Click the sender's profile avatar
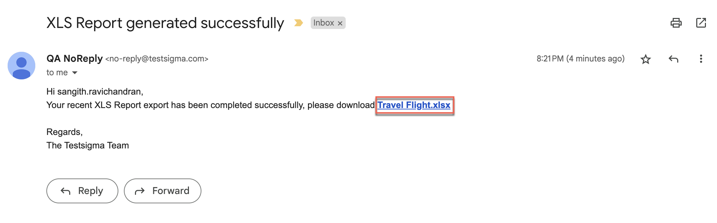This screenshot has height=223, width=717. coord(21,65)
